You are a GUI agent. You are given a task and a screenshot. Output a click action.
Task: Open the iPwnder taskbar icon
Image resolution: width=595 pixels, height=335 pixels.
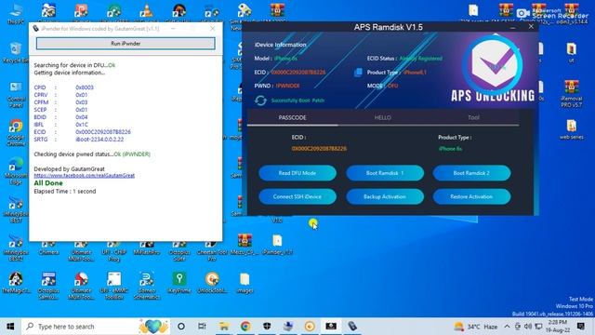click(352, 327)
